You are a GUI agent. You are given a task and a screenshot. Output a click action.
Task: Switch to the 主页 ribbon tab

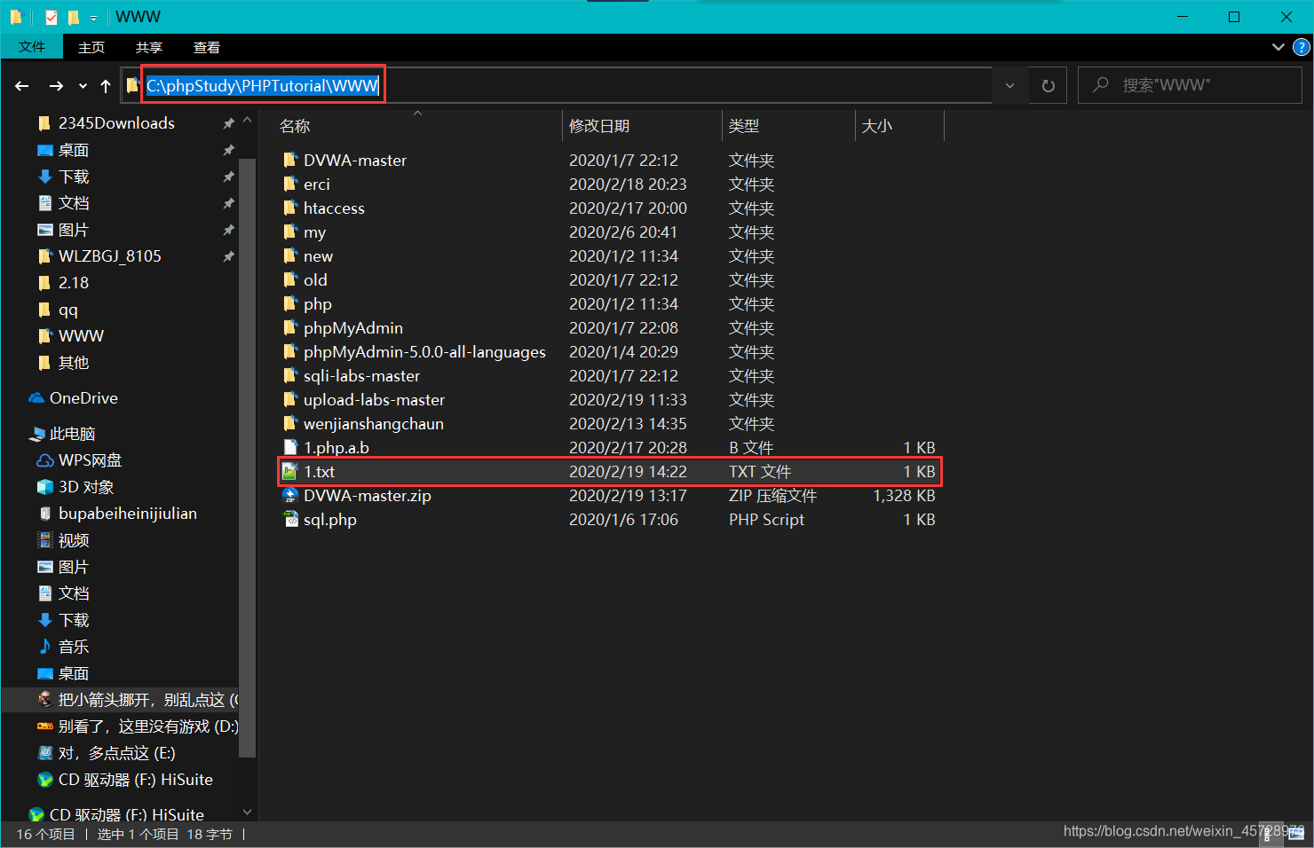pos(91,47)
